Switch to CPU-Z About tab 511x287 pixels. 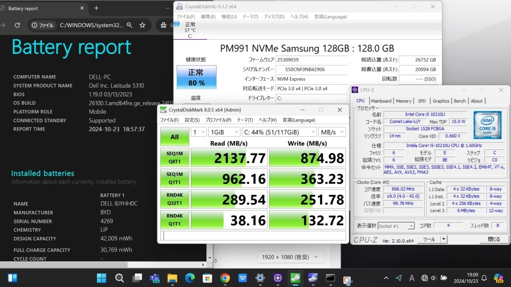click(476, 101)
